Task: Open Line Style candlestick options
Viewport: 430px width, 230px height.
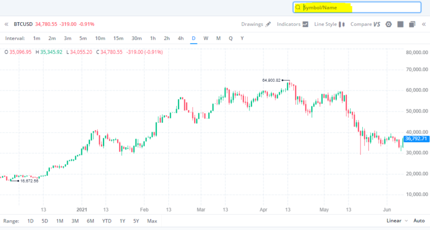Action: tap(342, 24)
